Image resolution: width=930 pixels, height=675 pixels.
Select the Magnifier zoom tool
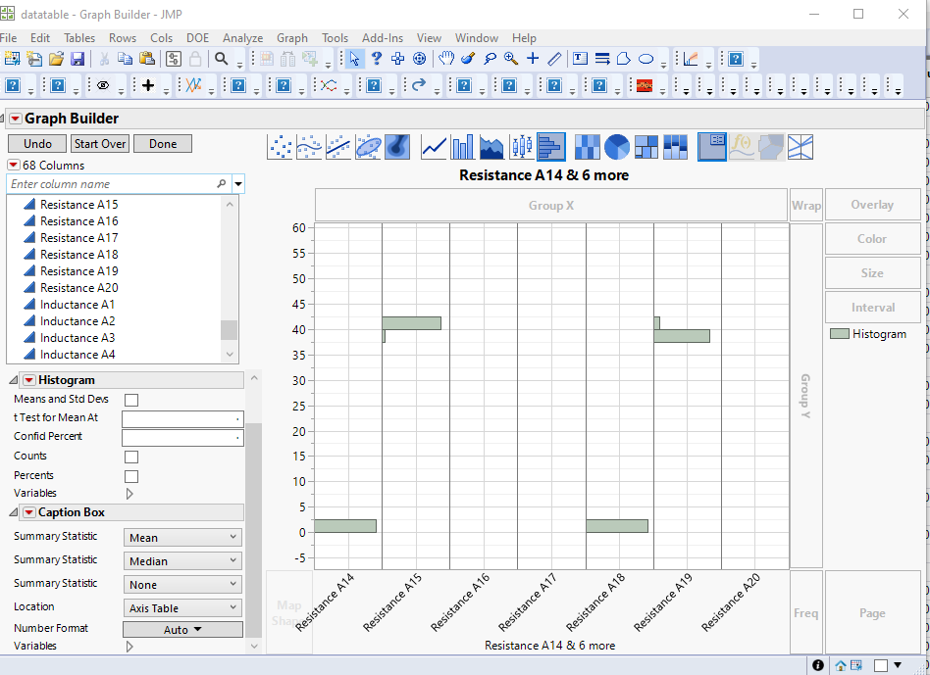tap(510, 59)
